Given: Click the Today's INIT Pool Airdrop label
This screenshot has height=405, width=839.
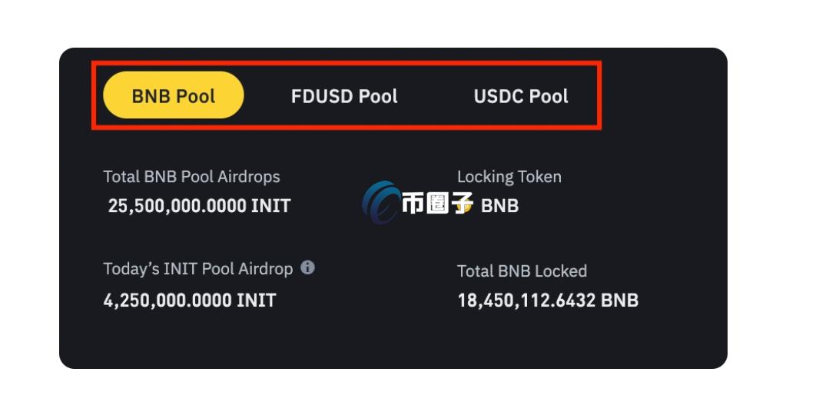Looking at the screenshot, I should coord(198,269).
